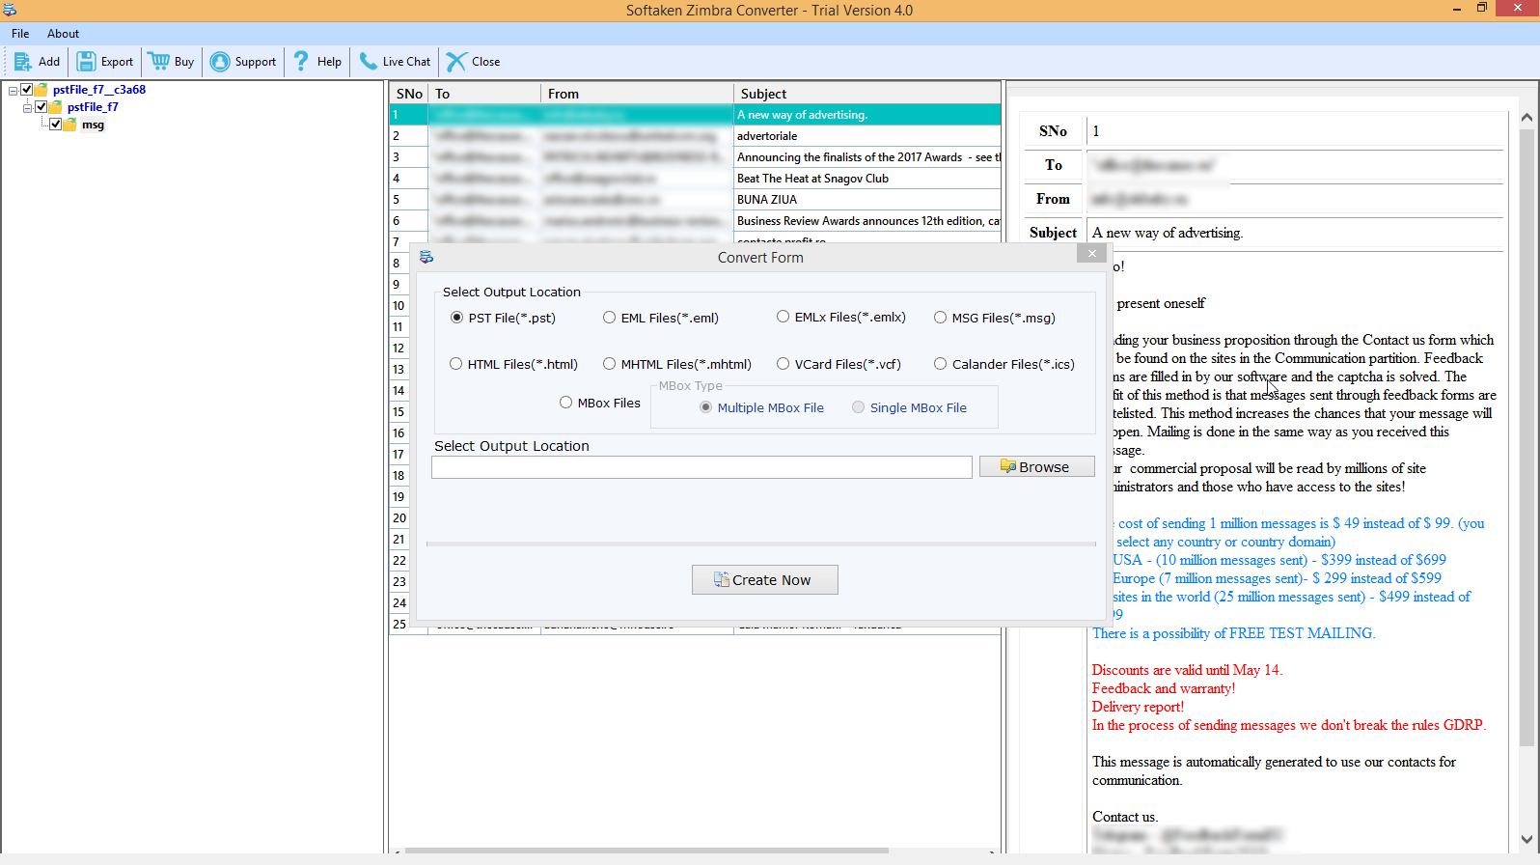1540x865 pixels.
Task: Click the Buy cart icon
Action: click(x=159, y=62)
